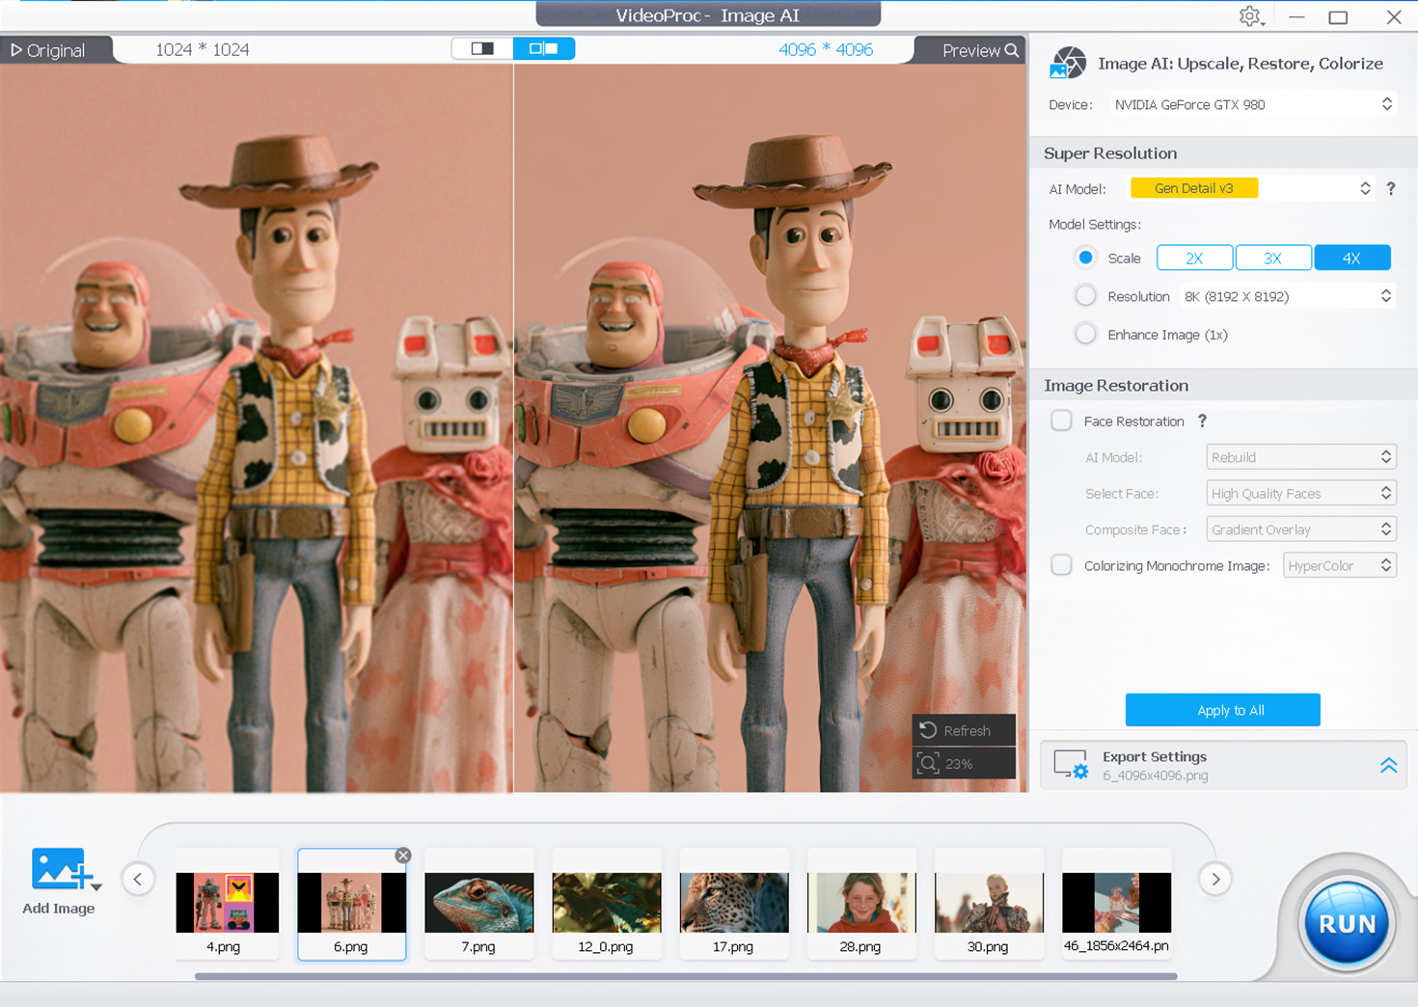This screenshot has width=1418, height=1007.
Task: Open the Device dropdown (NVIDIA GeForce GTX 980)
Action: pyautogui.click(x=1252, y=104)
